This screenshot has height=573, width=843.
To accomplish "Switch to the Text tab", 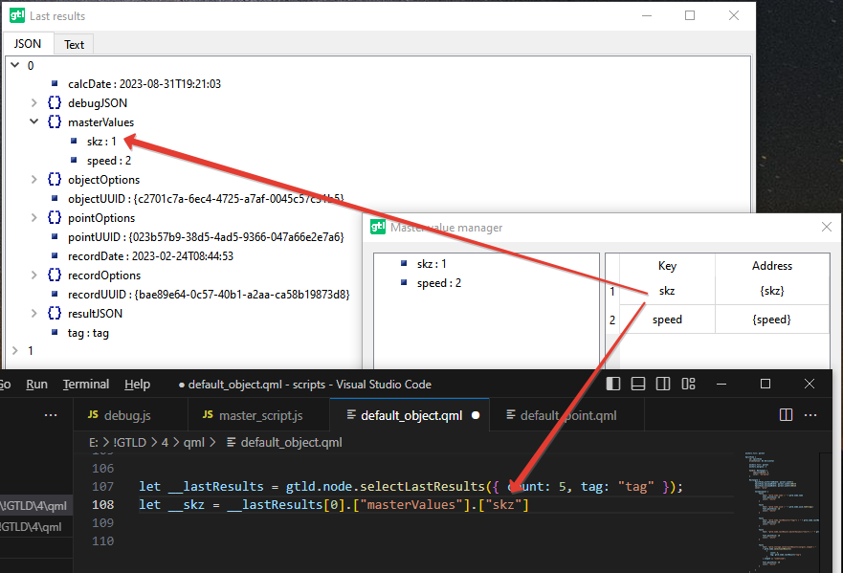I will click(74, 45).
